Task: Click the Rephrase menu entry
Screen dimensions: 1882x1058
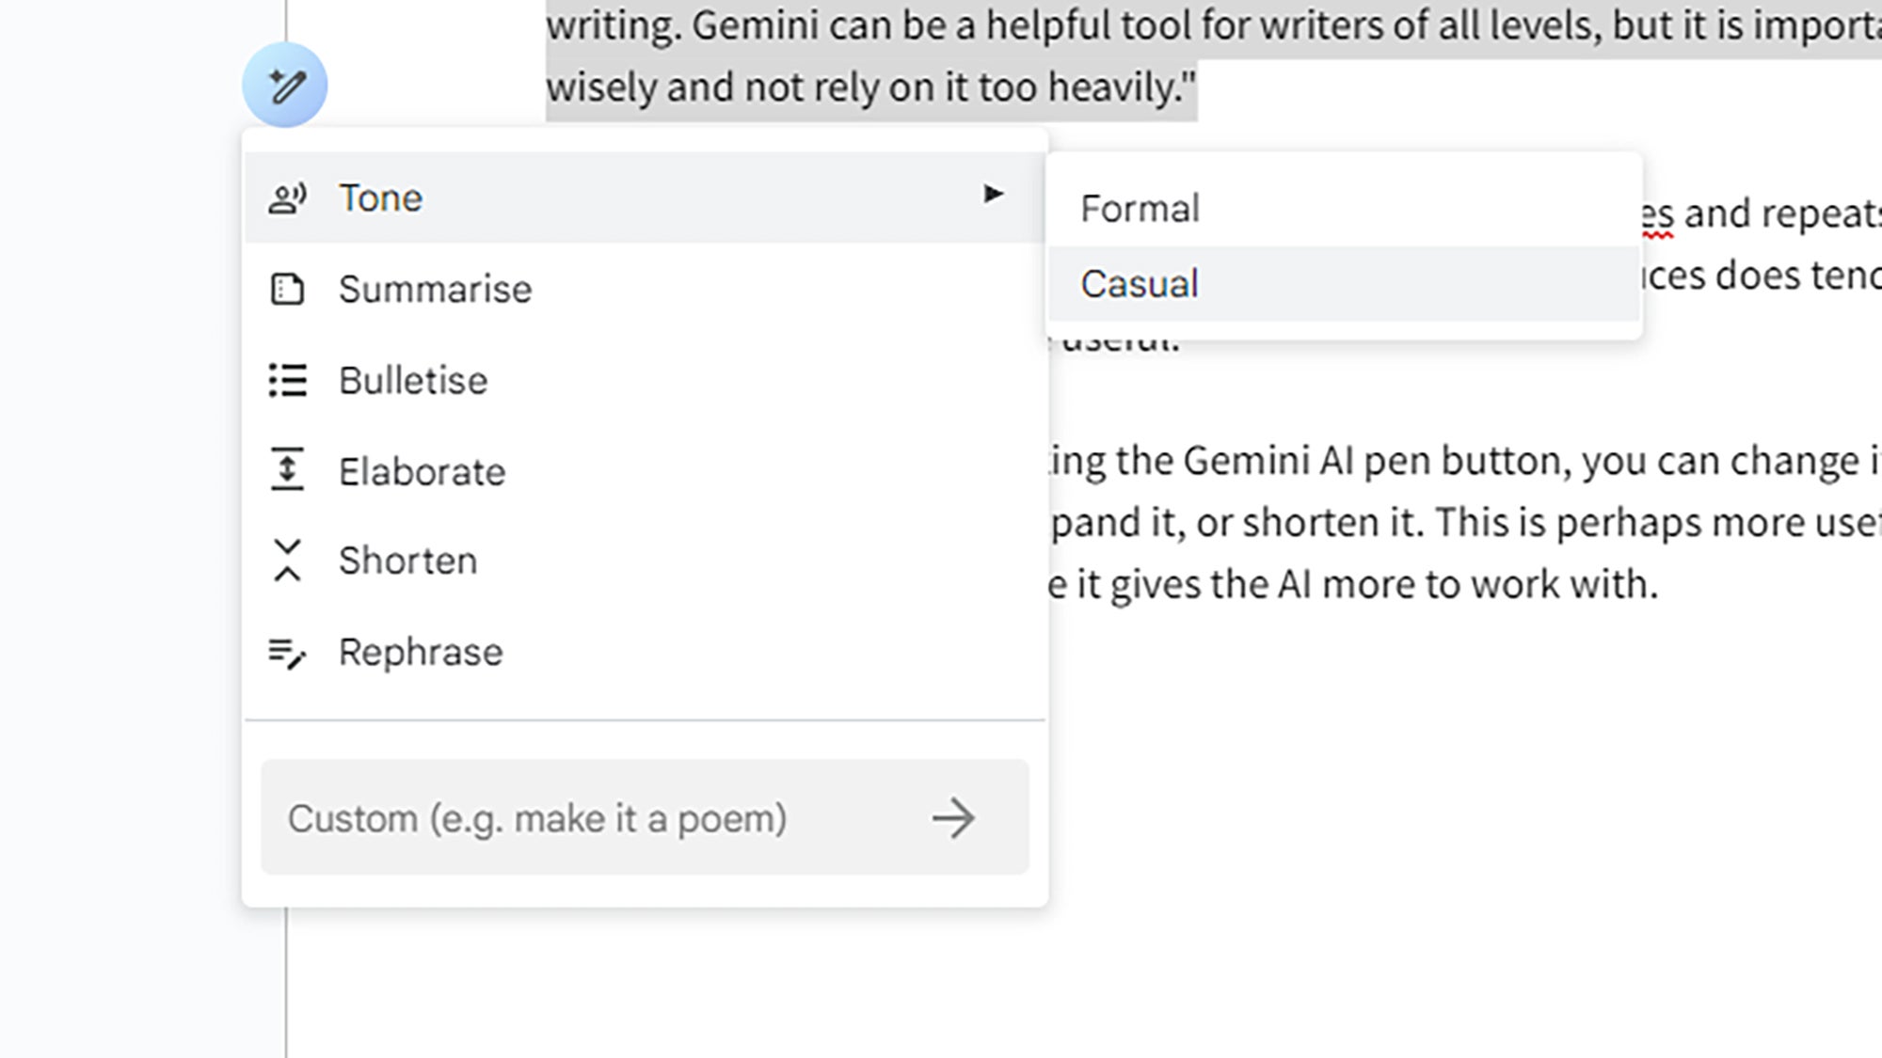Action: click(420, 651)
